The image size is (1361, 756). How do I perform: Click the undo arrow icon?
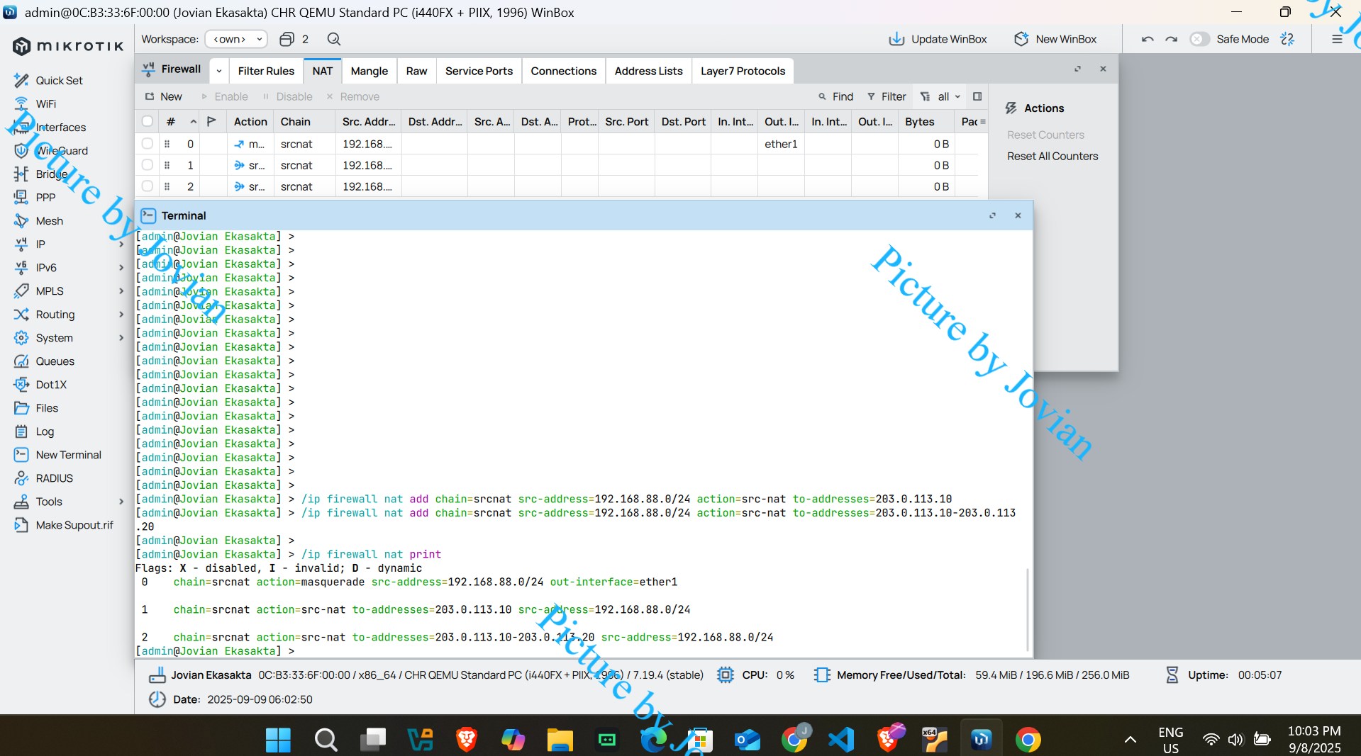1148,39
